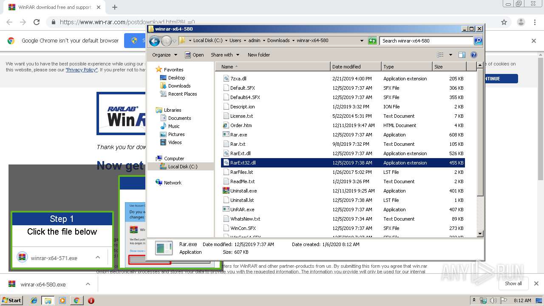544x306 pixels.
Task: Open the Explorer Help question mark icon
Action: tap(474, 55)
